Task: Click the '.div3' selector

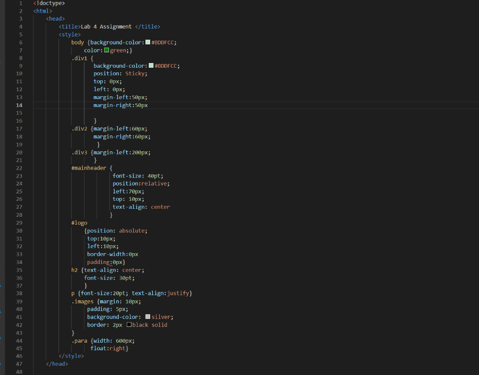Action: click(80, 152)
